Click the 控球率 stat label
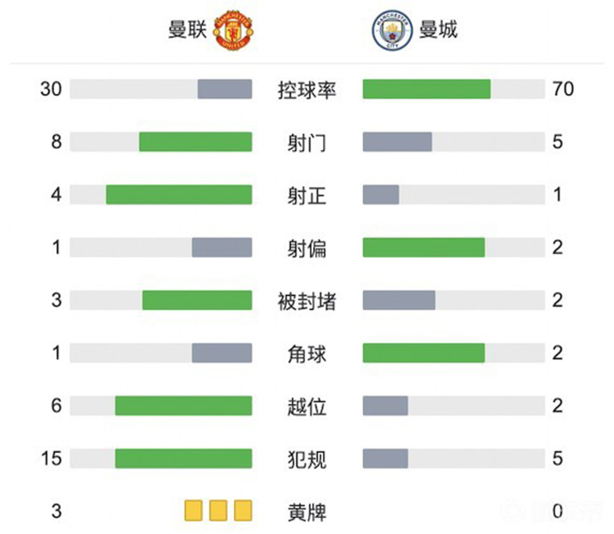 coord(307,90)
